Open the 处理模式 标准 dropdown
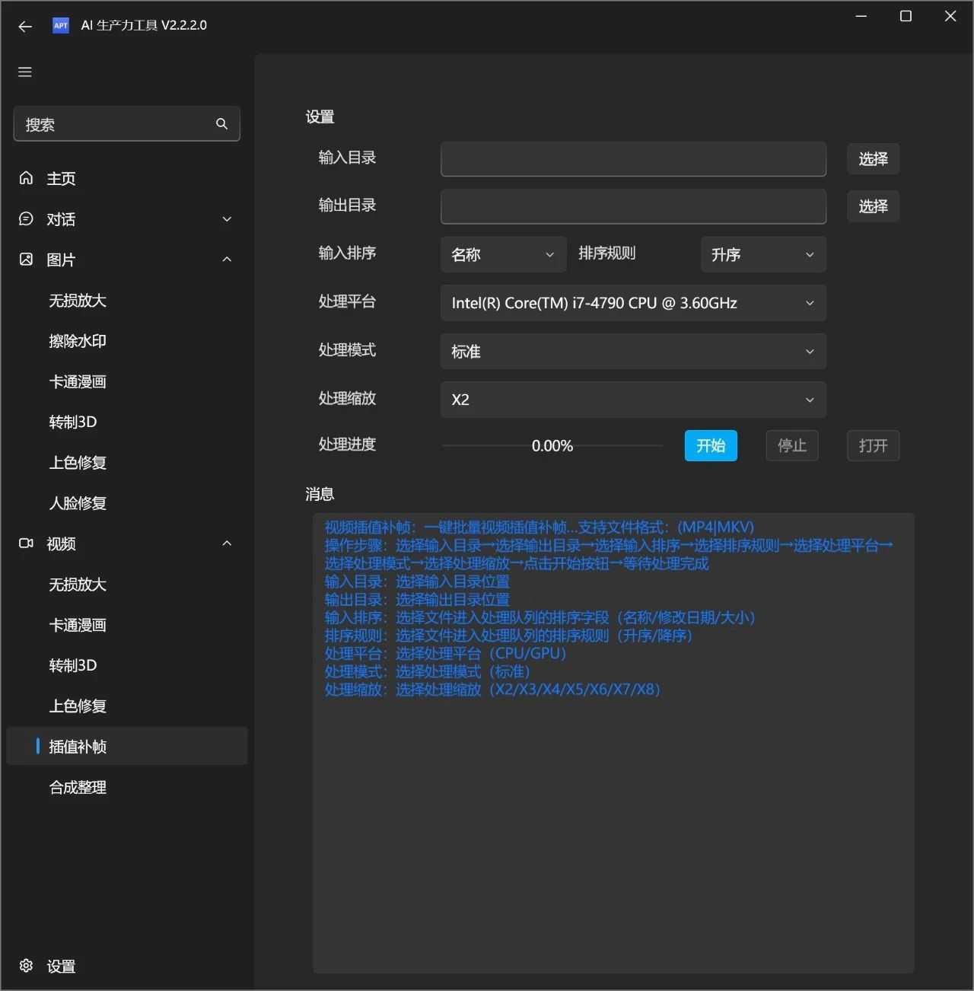974x991 pixels. [633, 352]
